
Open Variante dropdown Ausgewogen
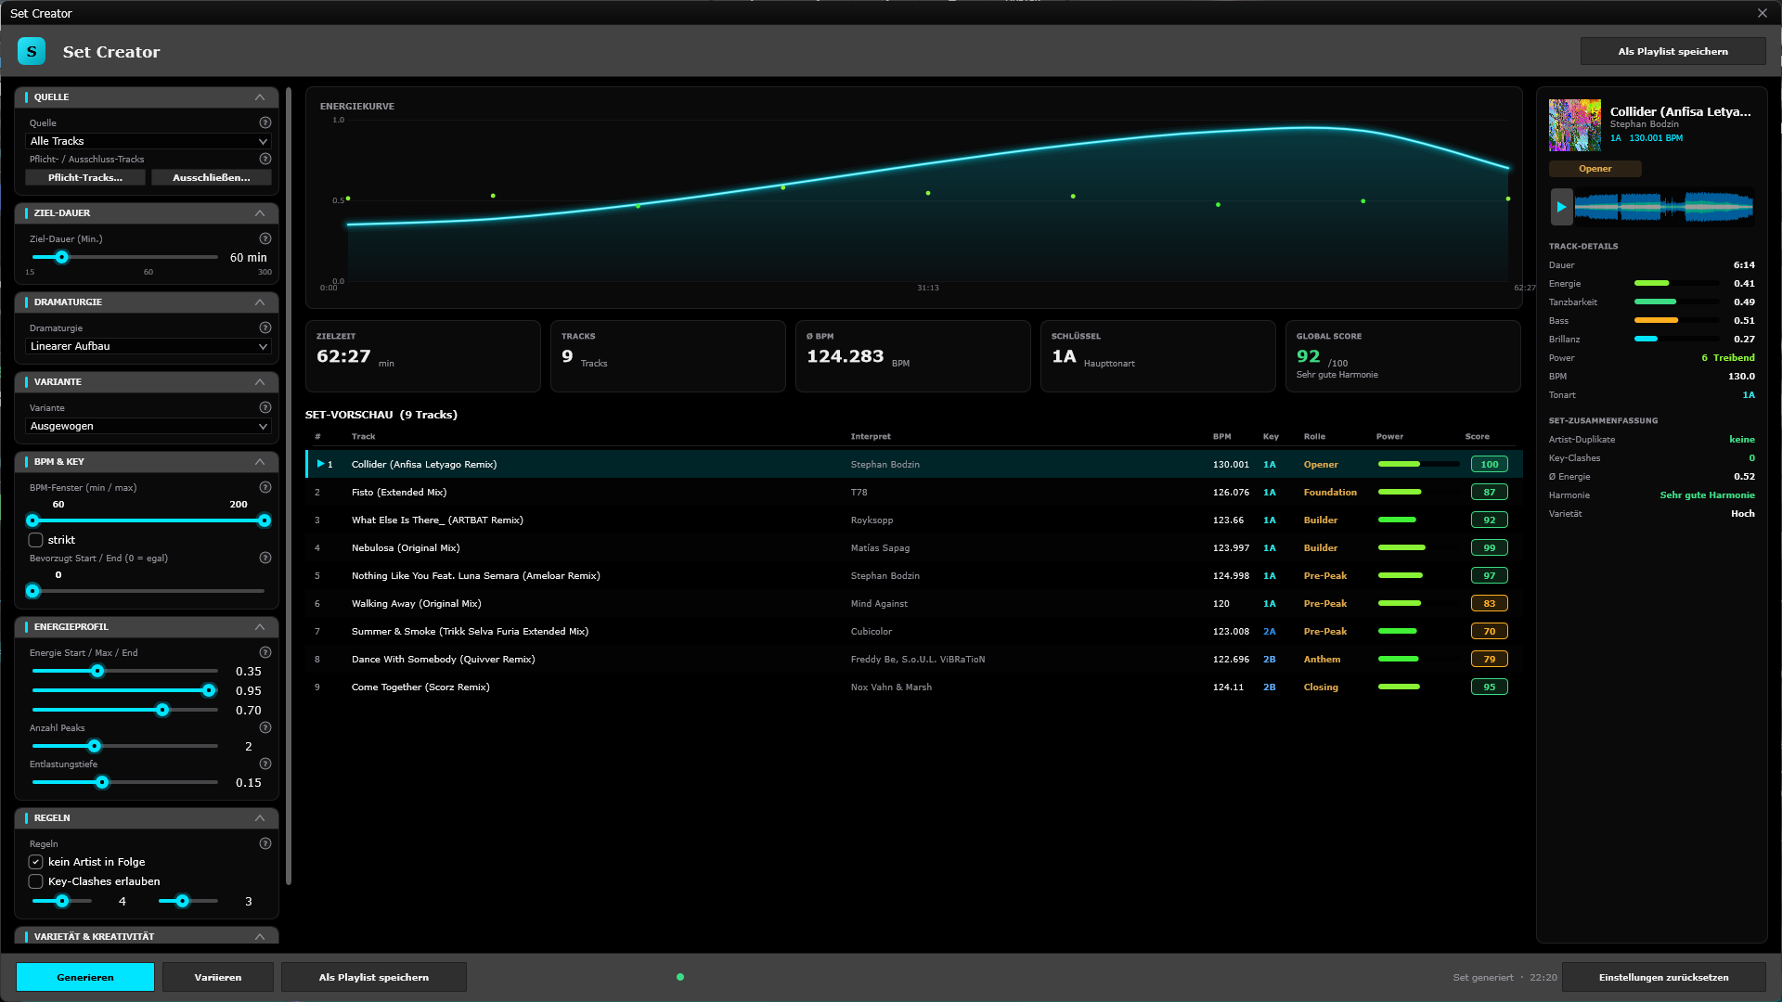click(x=148, y=426)
